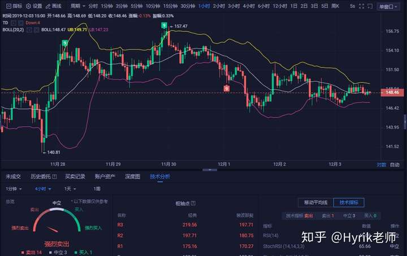Screen dimensions: 407x256
Task: Open the 深度图 depth chart tab
Action: [x=132, y=176]
